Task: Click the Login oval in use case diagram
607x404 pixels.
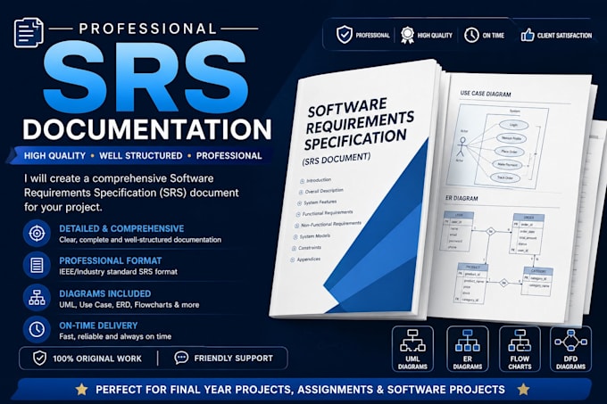Action: tap(513, 125)
